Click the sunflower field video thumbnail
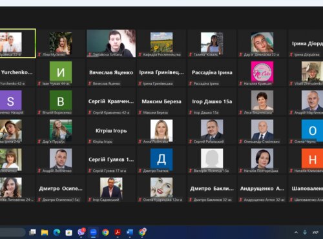The height and width of the screenshot is (239, 323). [161, 43]
